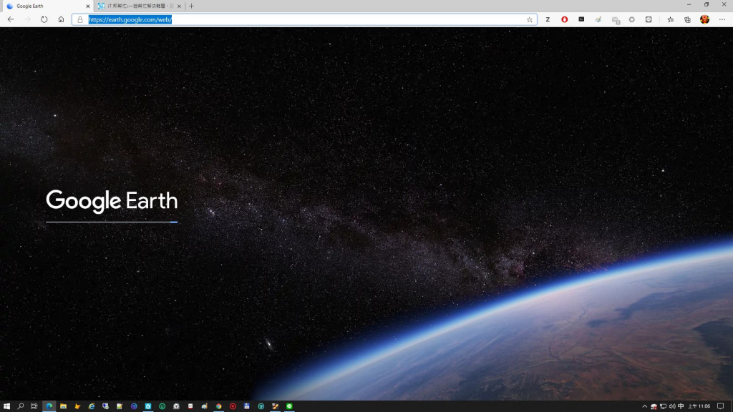
Task: Switch to the Google Earth tab
Action: tap(47, 6)
